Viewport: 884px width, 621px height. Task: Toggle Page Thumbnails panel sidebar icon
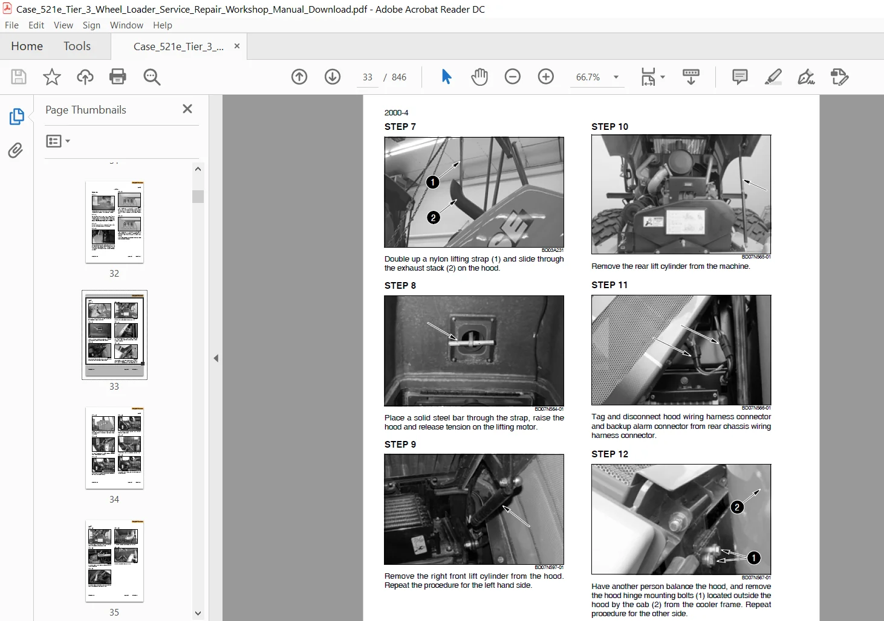[x=16, y=117]
